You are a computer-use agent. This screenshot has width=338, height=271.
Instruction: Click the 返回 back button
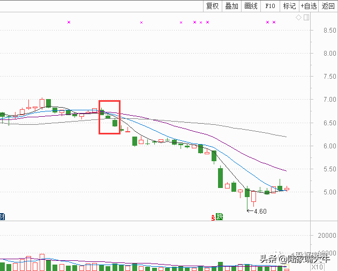(x=328, y=6)
